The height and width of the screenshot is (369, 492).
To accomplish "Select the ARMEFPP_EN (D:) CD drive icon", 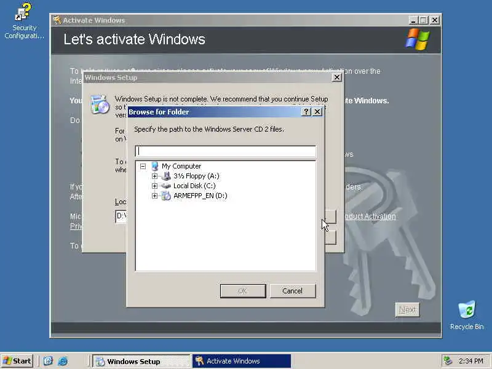I will tap(166, 196).
